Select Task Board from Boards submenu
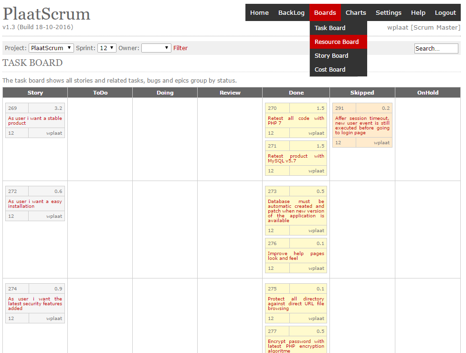The height and width of the screenshot is (353, 466). point(338,28)
